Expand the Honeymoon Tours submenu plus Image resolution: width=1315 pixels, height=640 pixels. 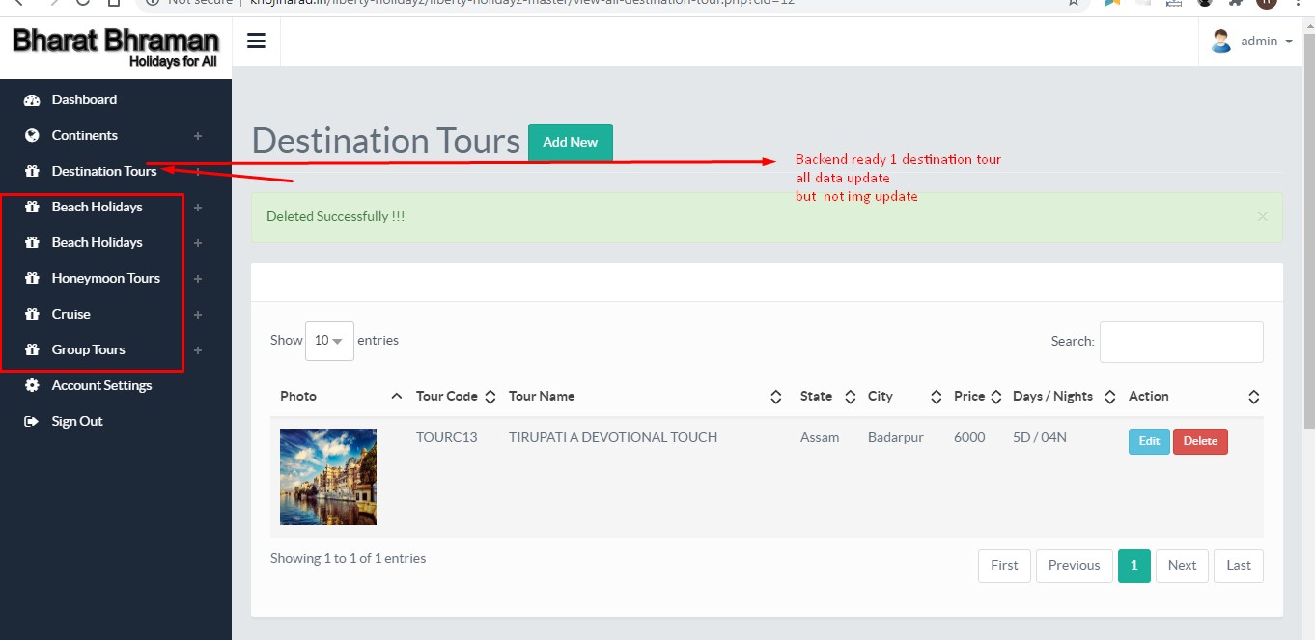coord(198,279)
